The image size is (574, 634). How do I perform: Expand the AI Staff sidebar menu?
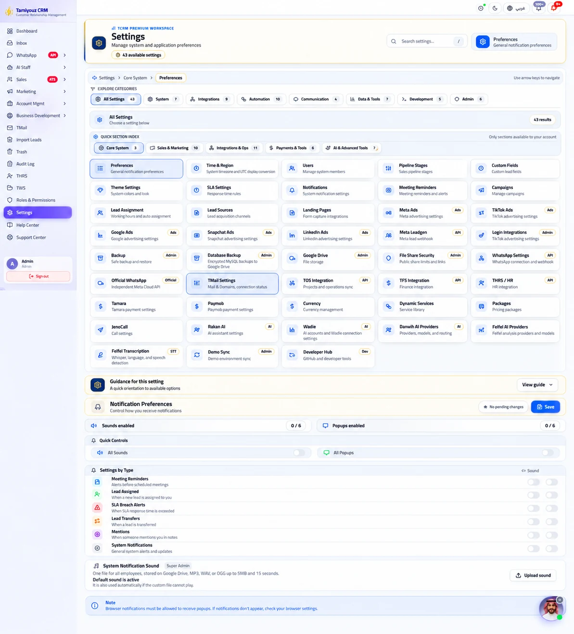click(x=64, y=67)
